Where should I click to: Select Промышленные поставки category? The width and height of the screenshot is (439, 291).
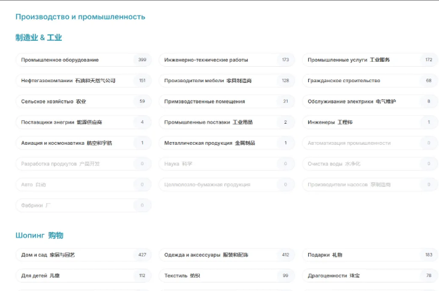[x=226, y=122]
